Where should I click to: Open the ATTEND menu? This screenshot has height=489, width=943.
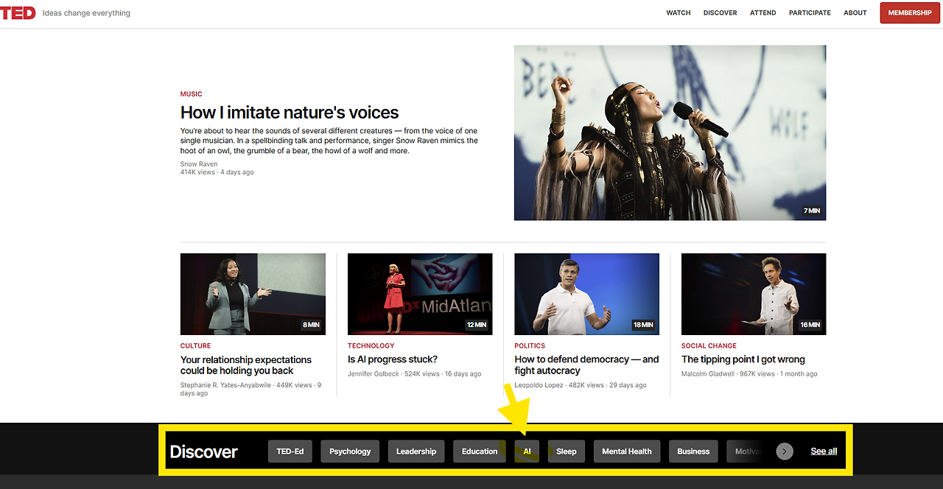(763, 13)
